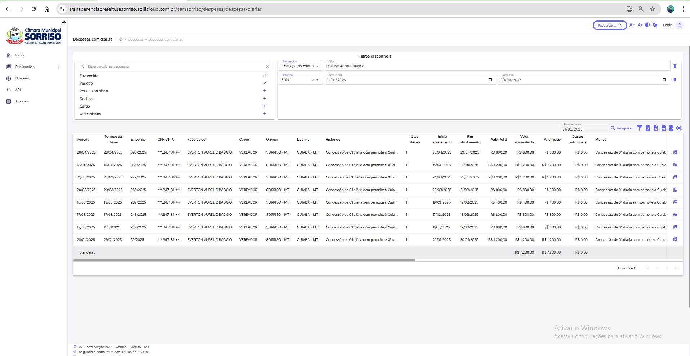Open table column settings gears icon
Image resolution: width=690 pixels, height=356 pixels.
tap(679, 128)
